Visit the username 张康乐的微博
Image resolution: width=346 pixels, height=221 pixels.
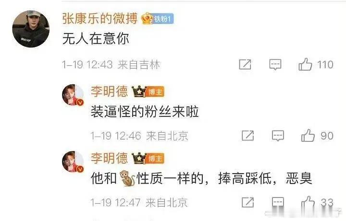coord(100,19)
